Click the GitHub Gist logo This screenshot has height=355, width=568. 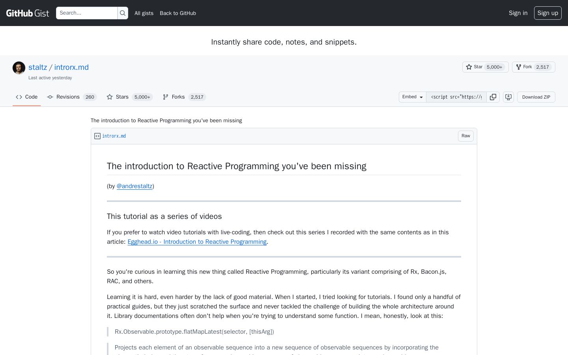pyautogui.click(x=28, y=13)
